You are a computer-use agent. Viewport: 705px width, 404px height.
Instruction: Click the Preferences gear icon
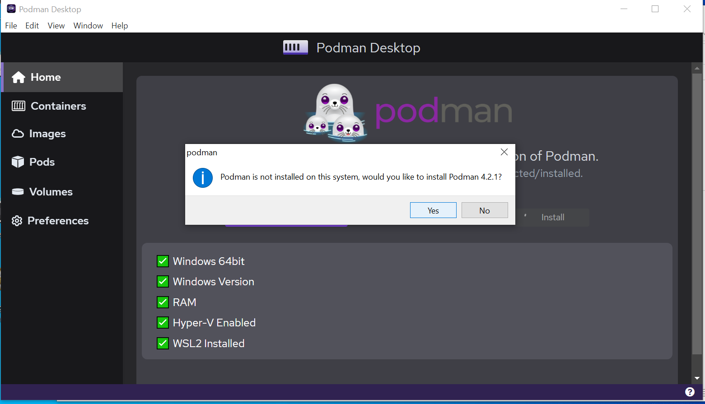pos(17,221)
